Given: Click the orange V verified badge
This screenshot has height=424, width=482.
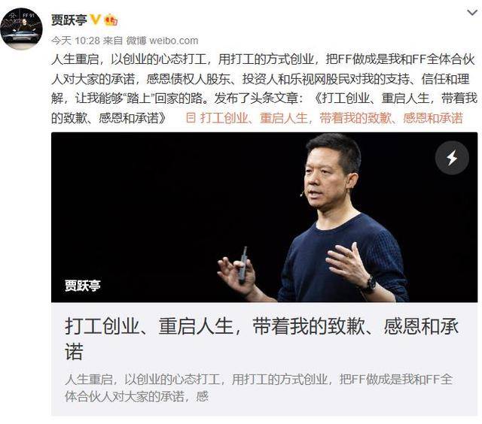Looking at the screenshot, I should 96,20.
